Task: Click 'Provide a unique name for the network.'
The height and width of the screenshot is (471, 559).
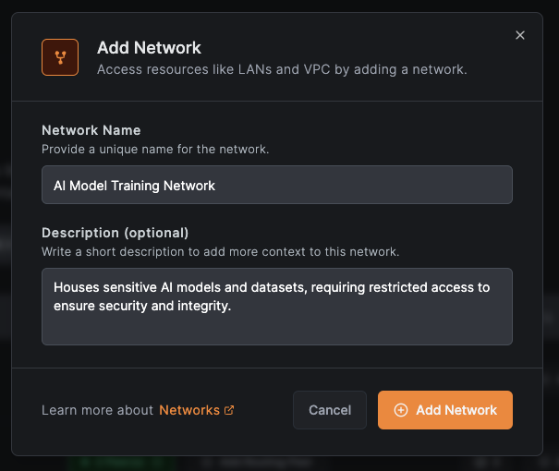Action: (x=155, y=150)
